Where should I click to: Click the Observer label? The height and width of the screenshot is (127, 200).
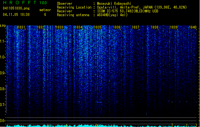65,3
